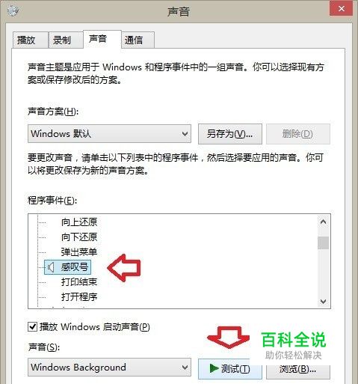The height and width of the screenshot is (384, 358).
Task: Select the 声音 tab
Action: click(102, 39)
